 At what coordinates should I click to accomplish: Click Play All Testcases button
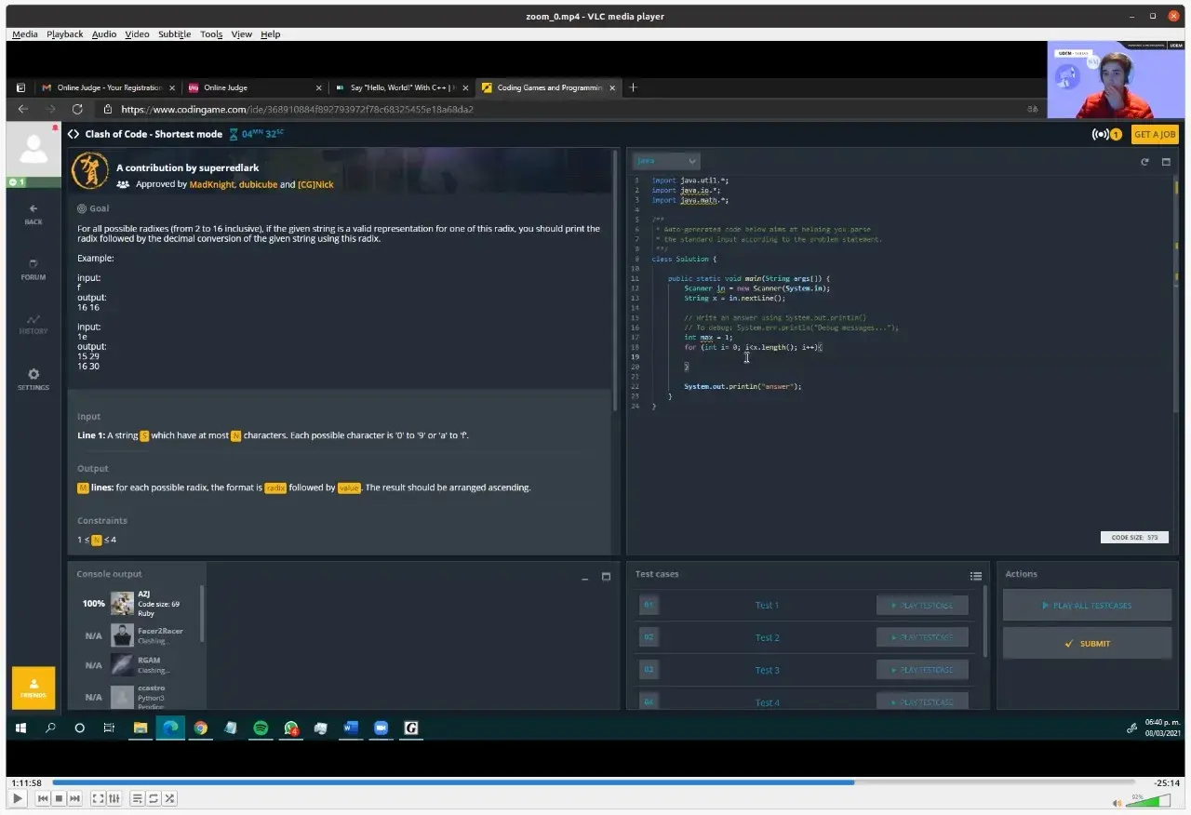click(1087, 606)
